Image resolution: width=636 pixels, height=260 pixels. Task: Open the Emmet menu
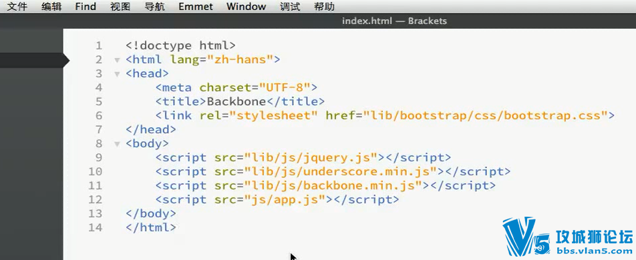[196, 7]
